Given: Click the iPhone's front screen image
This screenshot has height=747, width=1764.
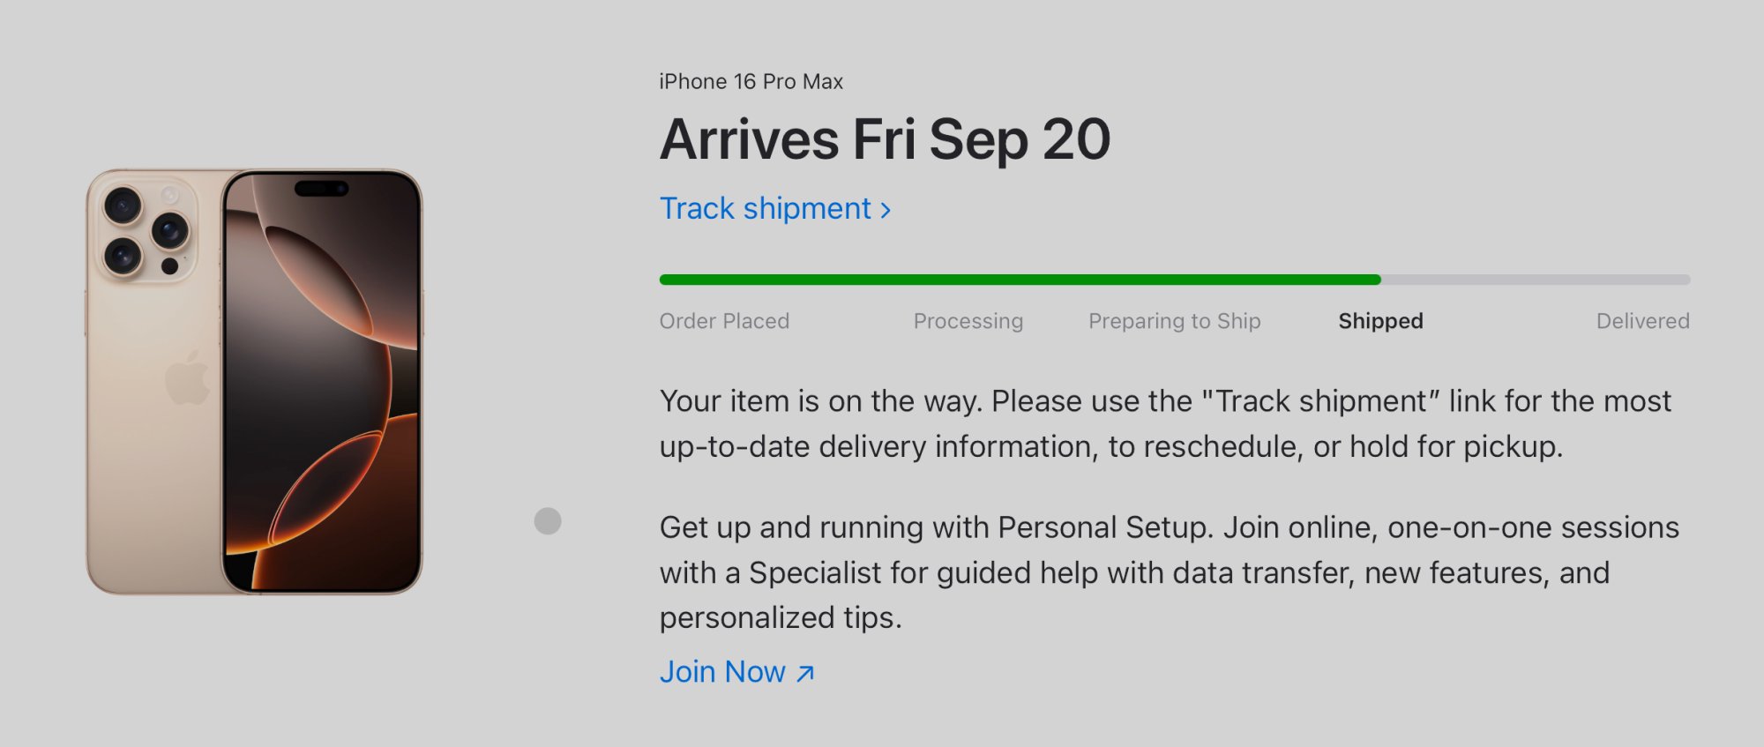Looking at the screenshot, I should (x=322, y=388).
